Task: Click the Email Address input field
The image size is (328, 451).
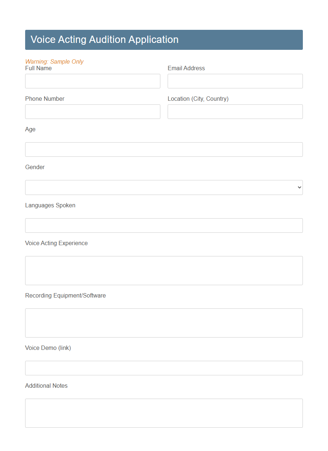Action: (235, 81)
